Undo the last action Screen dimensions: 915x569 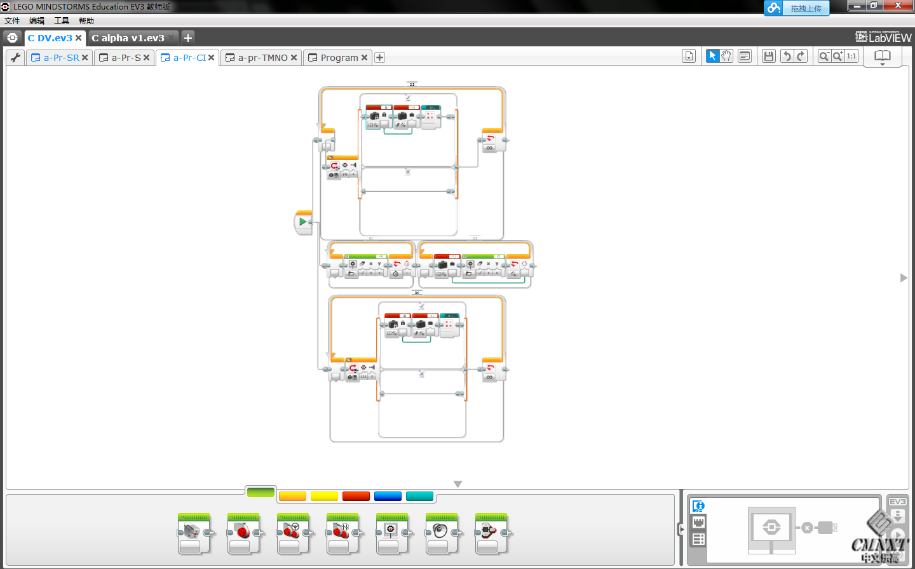point(787,56)
